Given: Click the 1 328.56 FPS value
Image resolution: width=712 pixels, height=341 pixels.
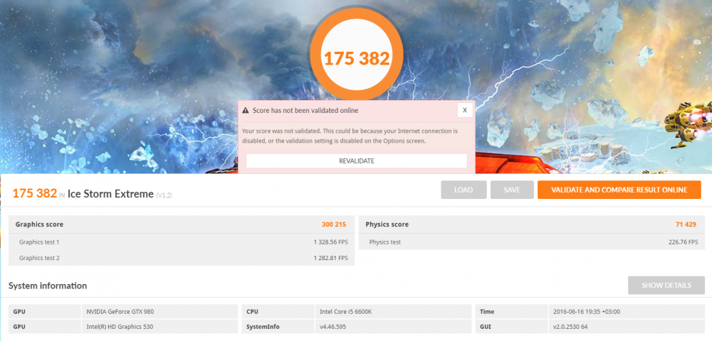Looking at the screenshot, I should (x=330, y=242).
